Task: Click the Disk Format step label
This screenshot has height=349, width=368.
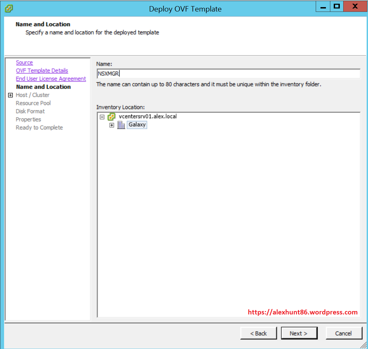Action: pos(30,111)
